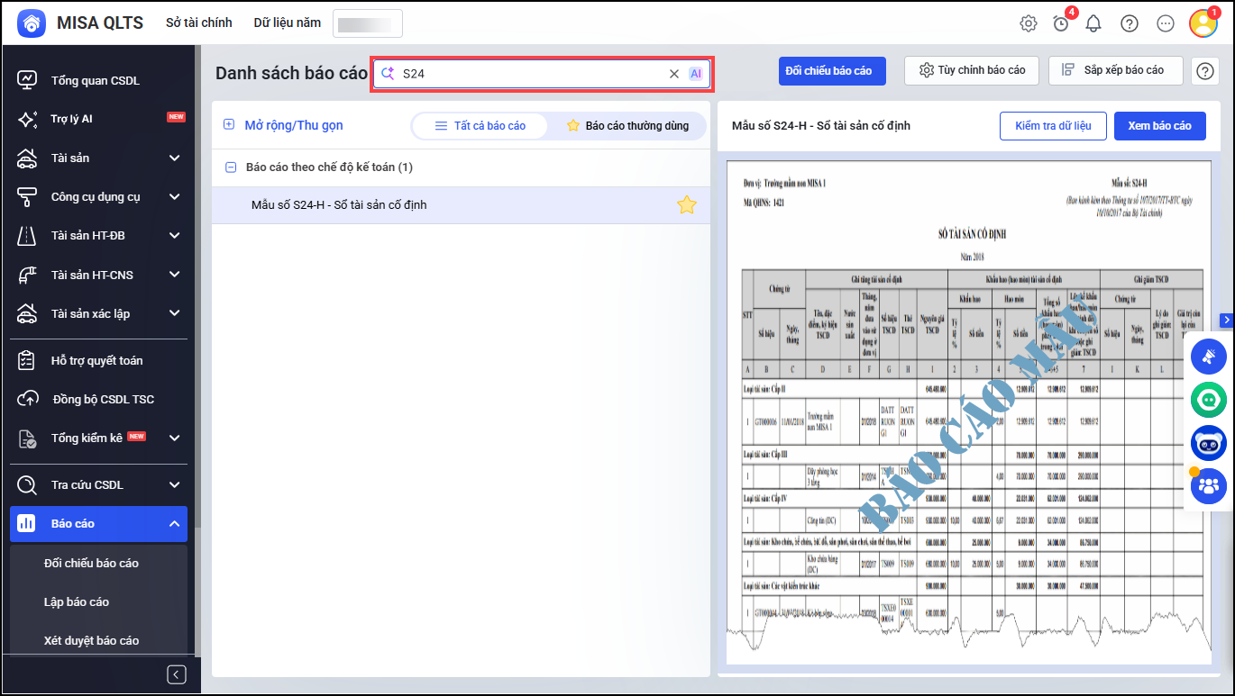Screen dimensions: 1235x696
Task: Click the Trợ lý AI sparkle icon
Action: 27,119
